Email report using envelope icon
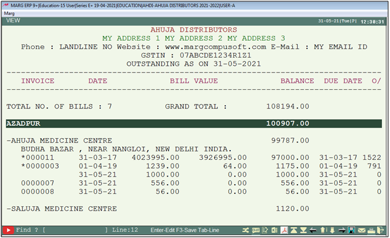Screen dimensions: 390x238 click(x=362, y=231)
